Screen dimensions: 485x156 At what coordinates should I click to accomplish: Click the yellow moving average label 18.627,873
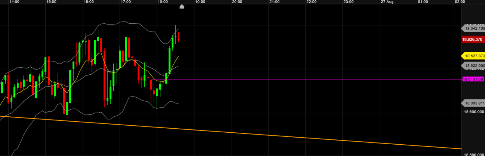pyautogui.click(x=473, y=56)
